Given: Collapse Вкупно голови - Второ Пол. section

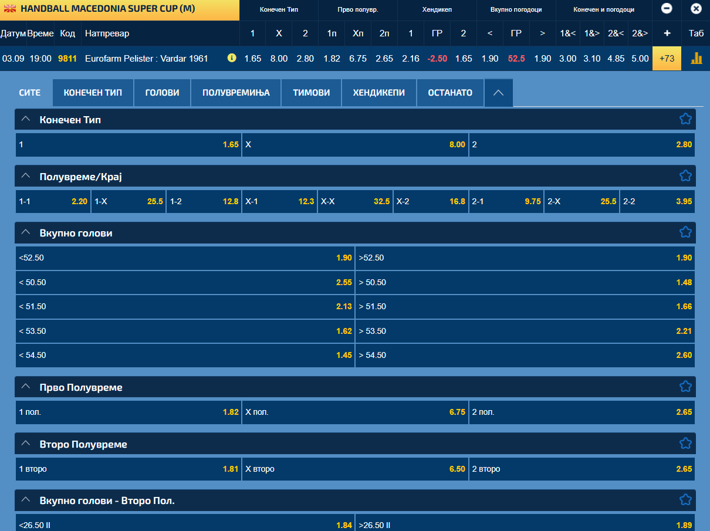Looking at the screenshot, I should click(x=25, y=500).
